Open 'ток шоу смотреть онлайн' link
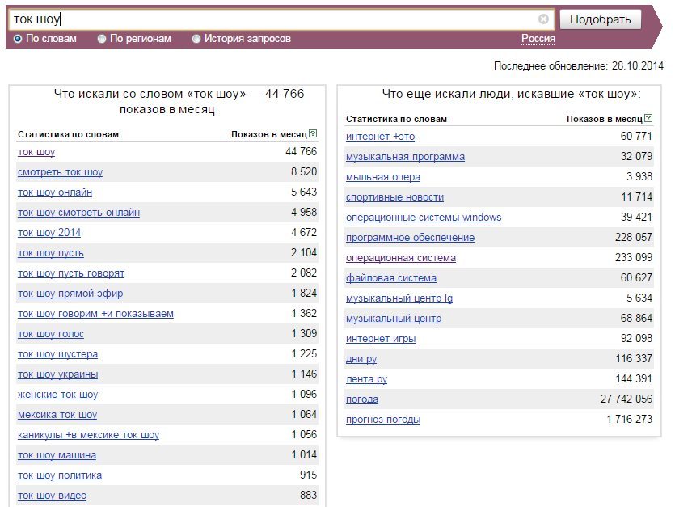This screenshot has width=675, height=507. pyautogui.click(x=78, y=213)
